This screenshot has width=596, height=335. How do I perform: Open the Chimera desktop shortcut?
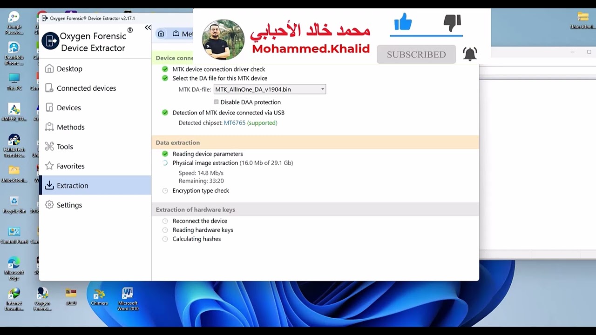99,297
